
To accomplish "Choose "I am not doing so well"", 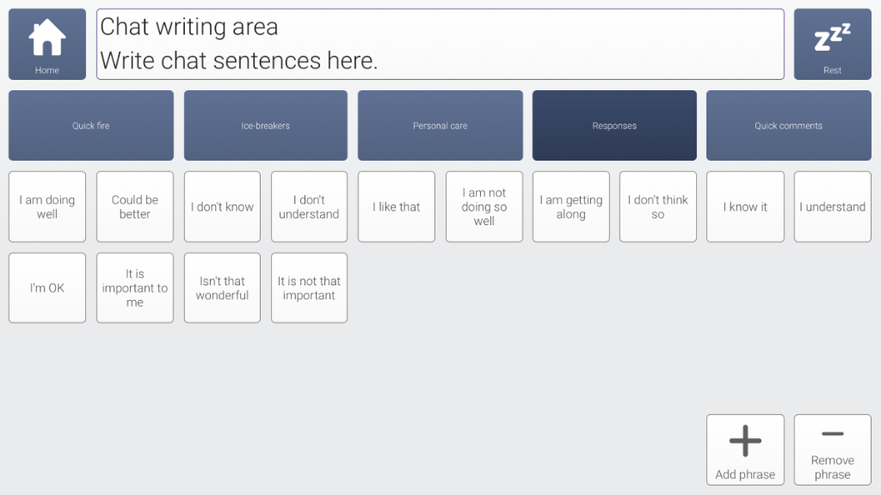I will 484,207.
